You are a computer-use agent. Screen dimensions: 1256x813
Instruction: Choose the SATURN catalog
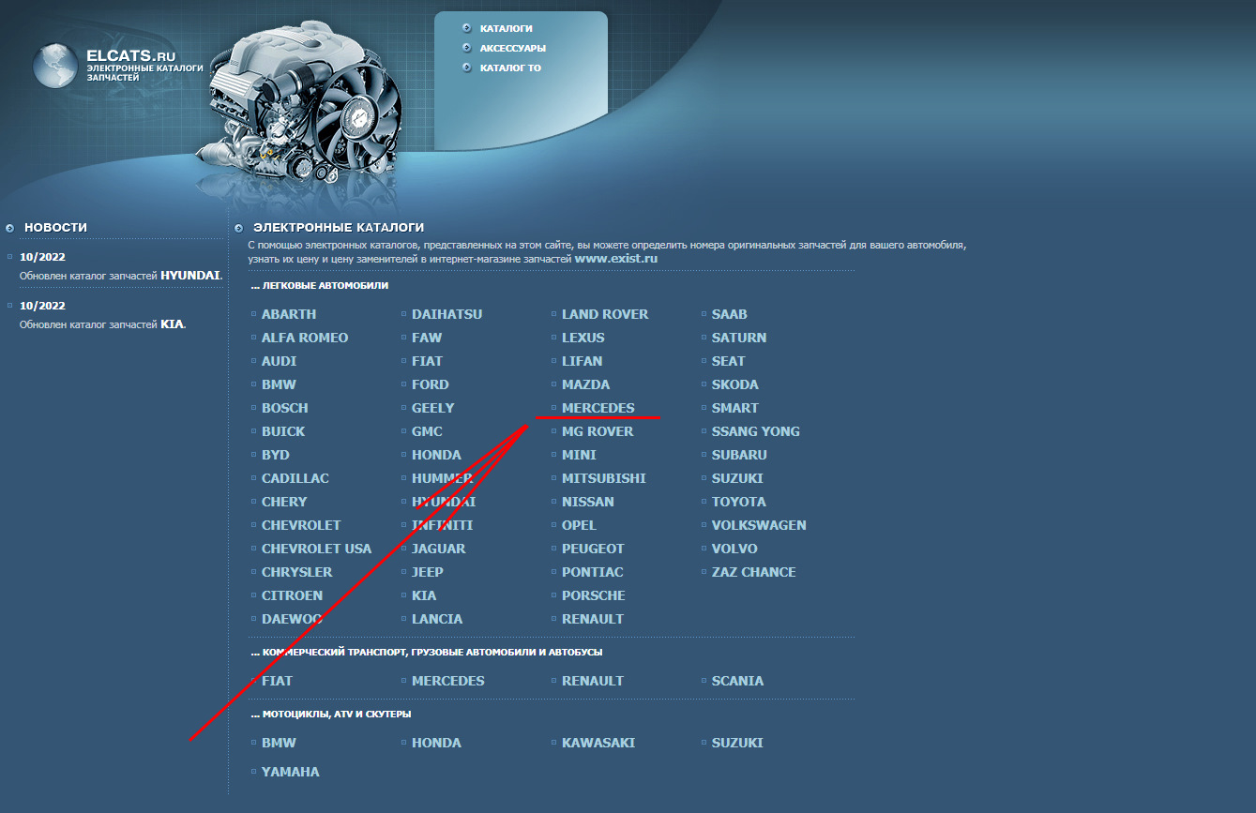click(739, 338)
